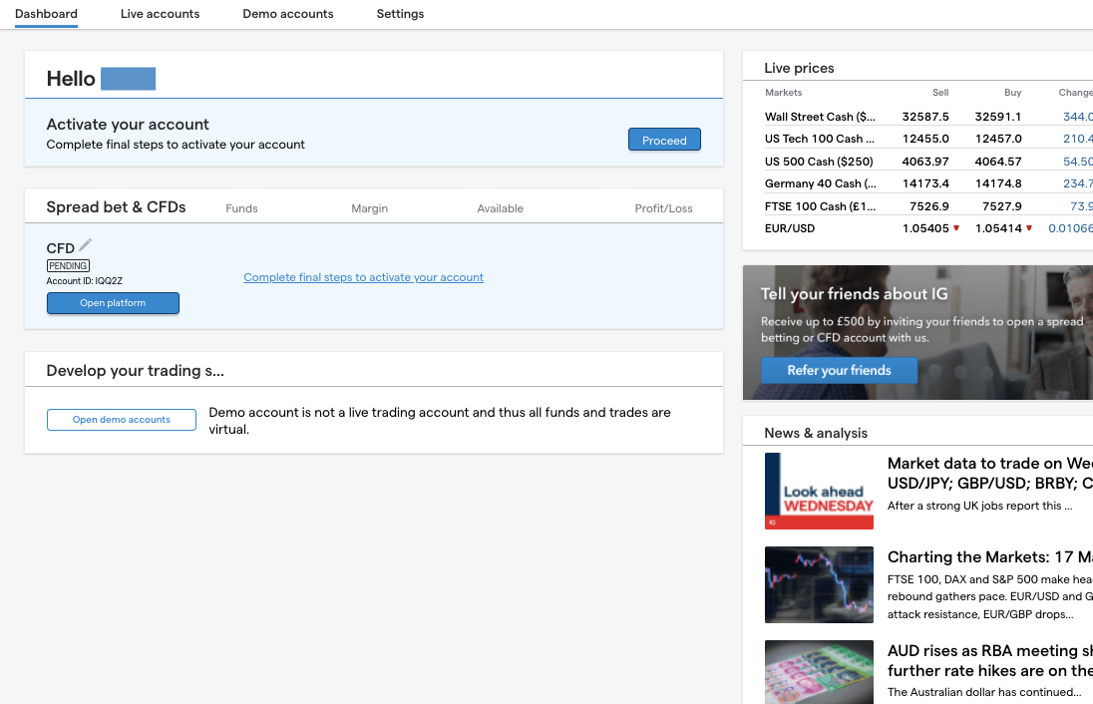This screenshot has height=704, width=1093.
Task: Read 'AUD rises as RBA meeting' article
Action: pyautogui.click(x=990, y=661)
